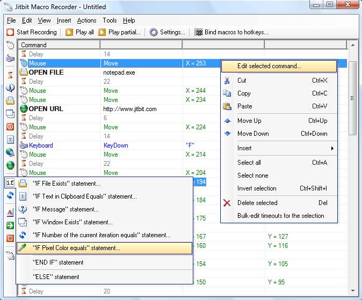Expand the Insert submenu arrow
Viewport: 362px width, 300px height.
(x=332, y=148)
